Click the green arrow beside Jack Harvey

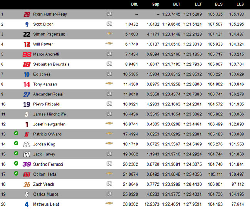click(x=16, y=153)
